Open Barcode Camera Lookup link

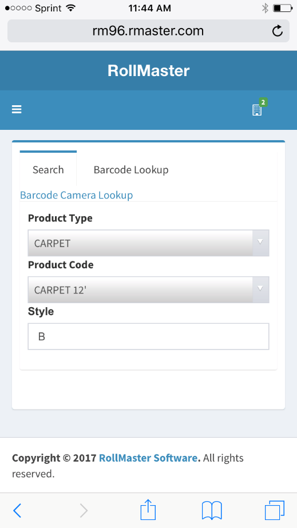click(77, 195)
